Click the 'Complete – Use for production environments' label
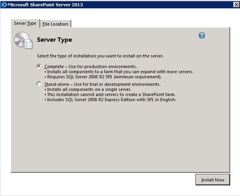 pyautogui.click(x=90, y=67)
